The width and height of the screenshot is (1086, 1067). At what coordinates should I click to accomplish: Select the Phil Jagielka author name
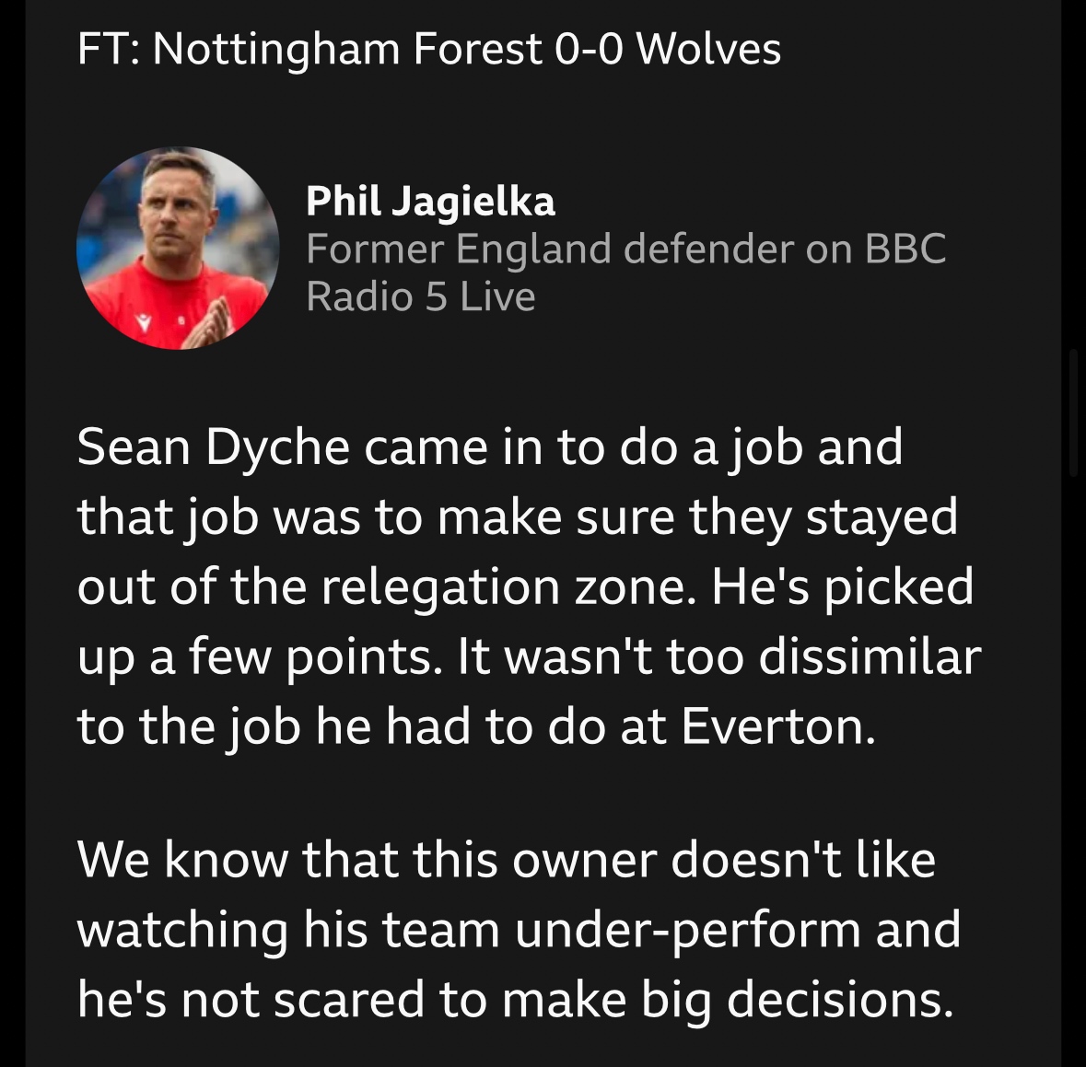(430, 202)
